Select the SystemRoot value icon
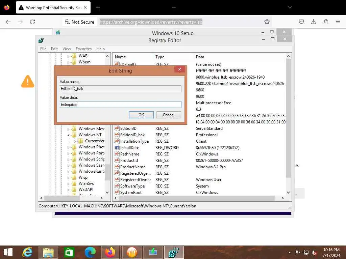Image resolution: width=346 pixels, height=259 pixels. pyautogui.click(x=117, y=192)
